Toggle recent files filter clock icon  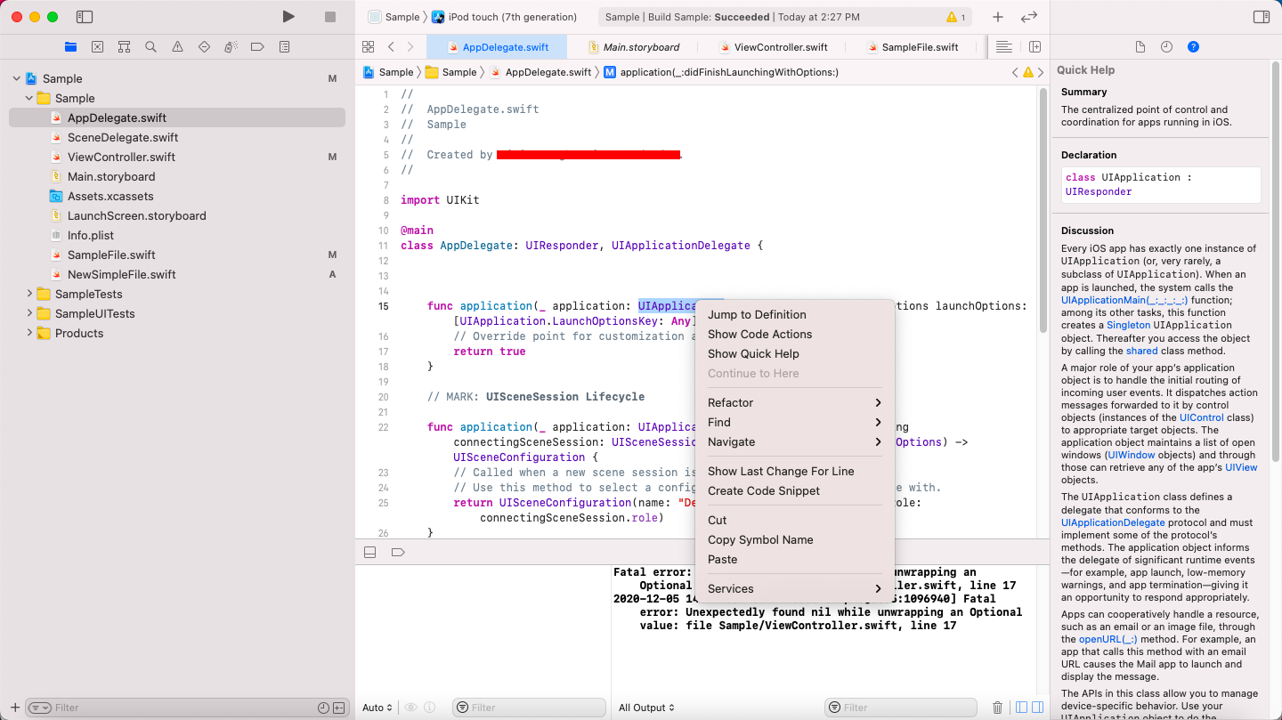pyautogui.click(x=323, y=708)
